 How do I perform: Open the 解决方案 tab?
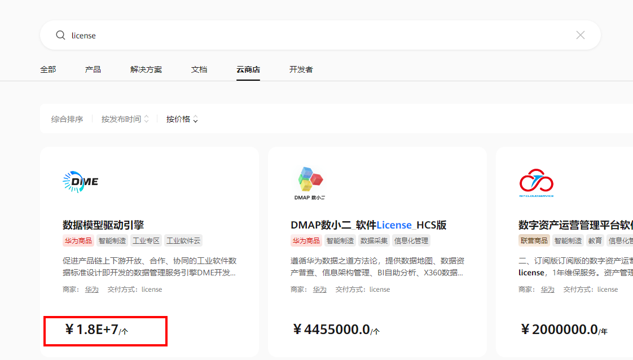tap(146, 69)
